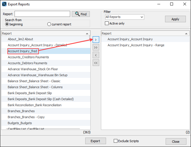The width and height of the screenshot is (191, 147).
Task: Select 'Bank Deposit Slip (Cash Detailed)' report
Action: [46, 99]
